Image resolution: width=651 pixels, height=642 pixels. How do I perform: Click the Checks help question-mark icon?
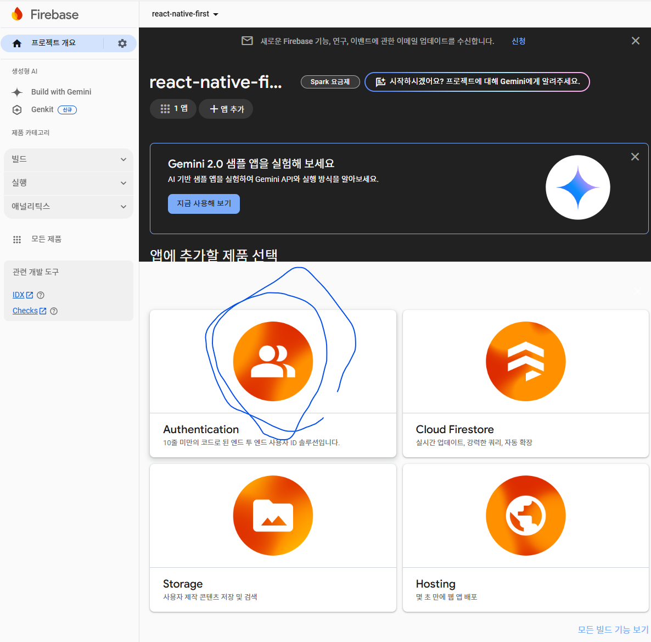(54, 311)
